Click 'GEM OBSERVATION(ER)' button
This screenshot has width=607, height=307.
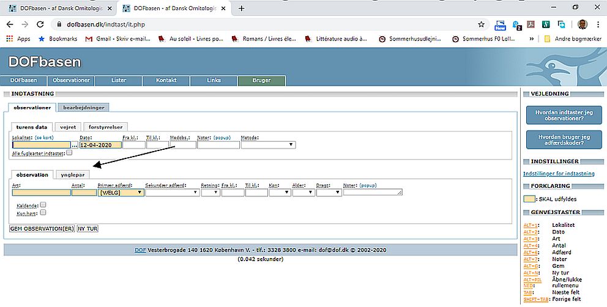tap(42, 229)
